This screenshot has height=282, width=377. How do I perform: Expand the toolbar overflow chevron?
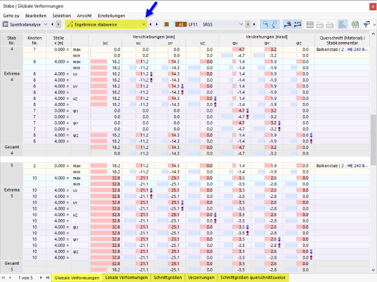374,24
